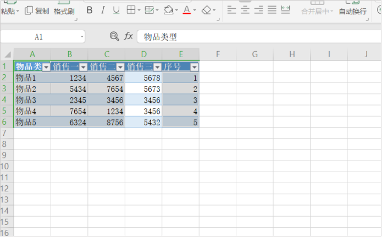Click the Name Box showing A1

(x=38, y=37)
